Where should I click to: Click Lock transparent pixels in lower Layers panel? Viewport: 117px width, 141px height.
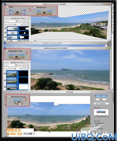coord(9,69)
